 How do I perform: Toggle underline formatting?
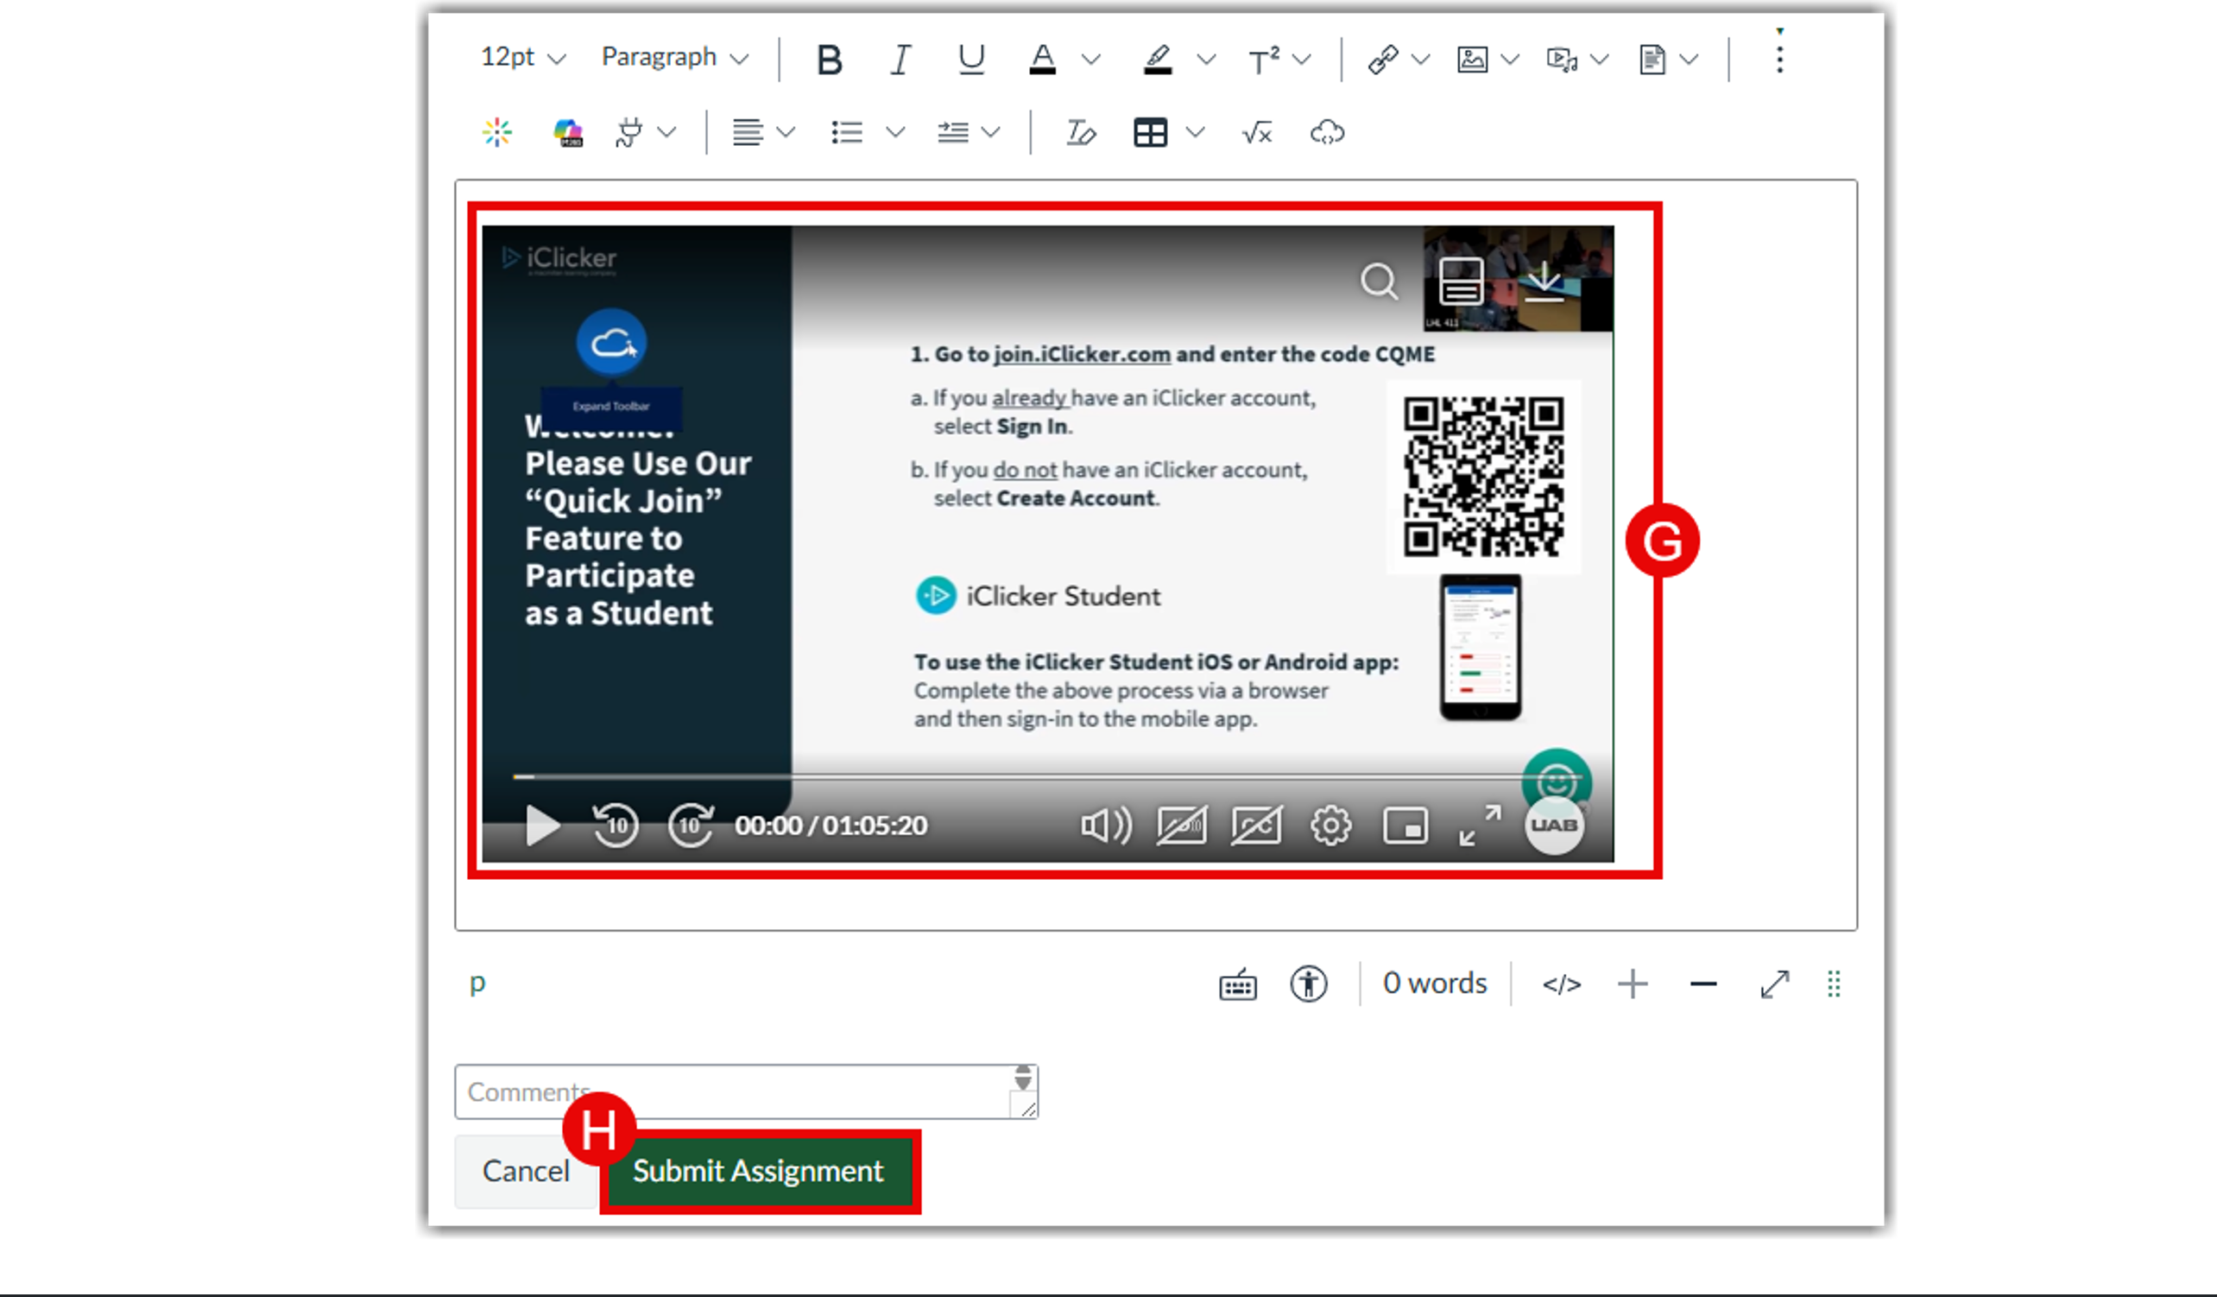tap(971, 60)
